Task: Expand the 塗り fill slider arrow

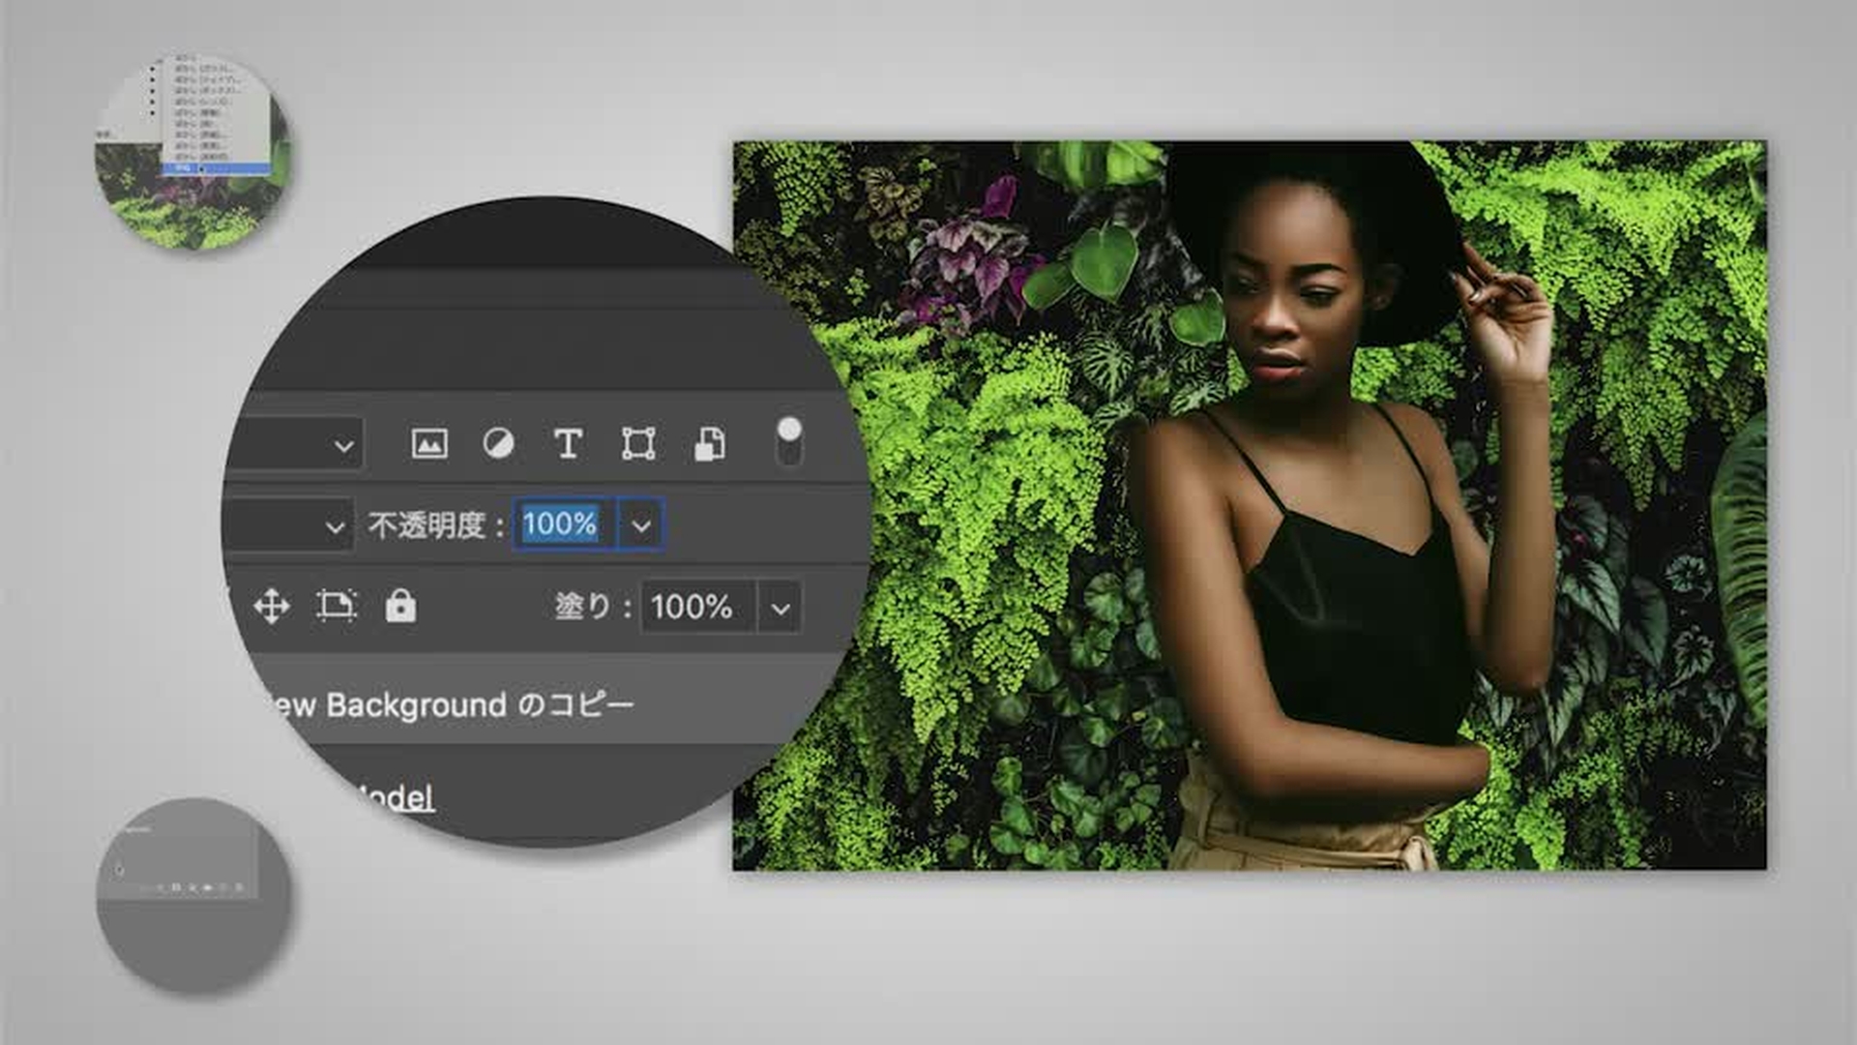Action: click(x=781, y=609)
